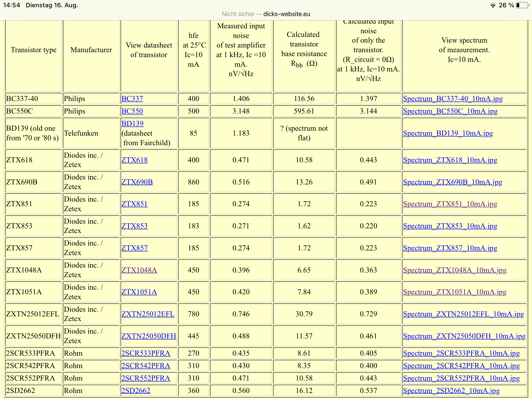Select the hfe value '780'
The height and width of the screenshot is (399, 532).
(194, 314)
